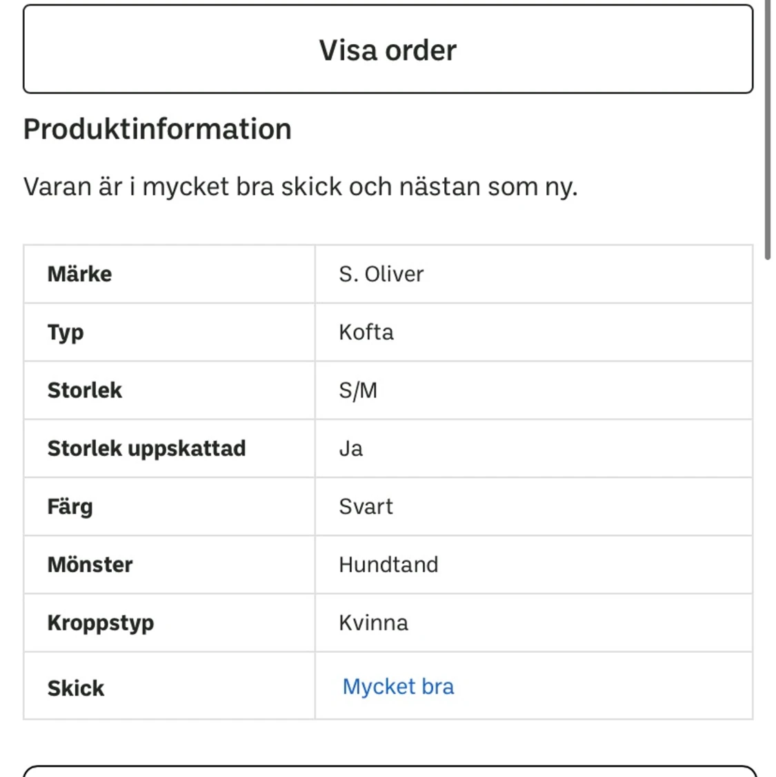Click the Storlek uppskattad row label
The width and height of the screenshot is (776, 777).
146,448
